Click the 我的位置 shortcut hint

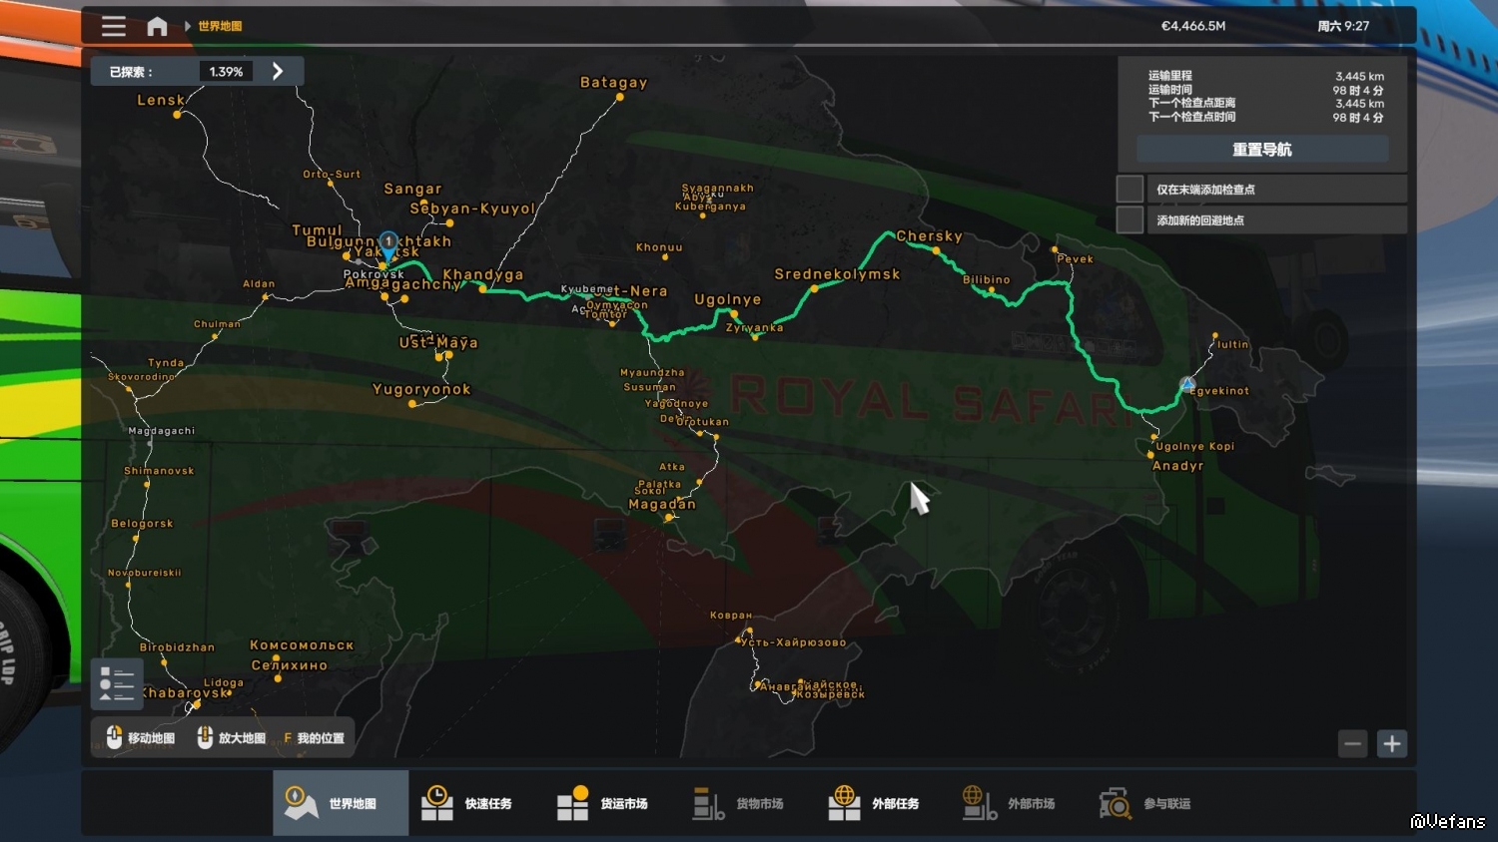point(315,738)
